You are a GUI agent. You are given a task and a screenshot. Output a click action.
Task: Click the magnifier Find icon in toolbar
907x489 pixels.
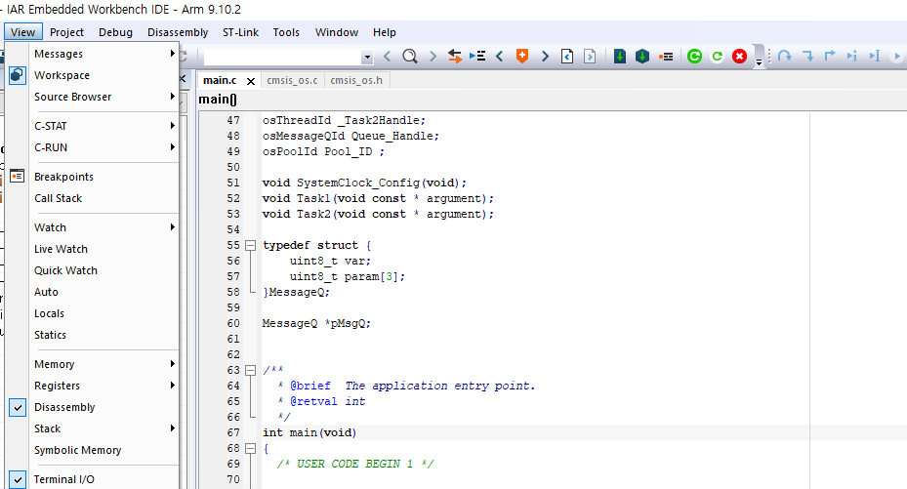409,56
